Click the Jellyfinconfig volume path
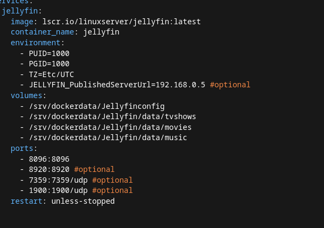Viewport: 324px width, 228px height. click(97, 106)
